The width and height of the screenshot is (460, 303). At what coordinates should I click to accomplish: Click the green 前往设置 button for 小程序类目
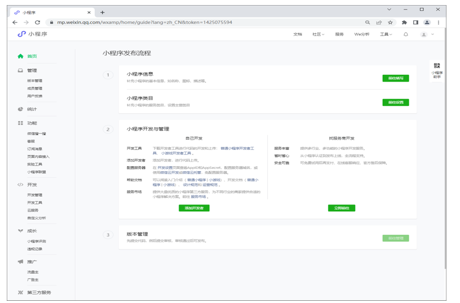tap(396, 103)
